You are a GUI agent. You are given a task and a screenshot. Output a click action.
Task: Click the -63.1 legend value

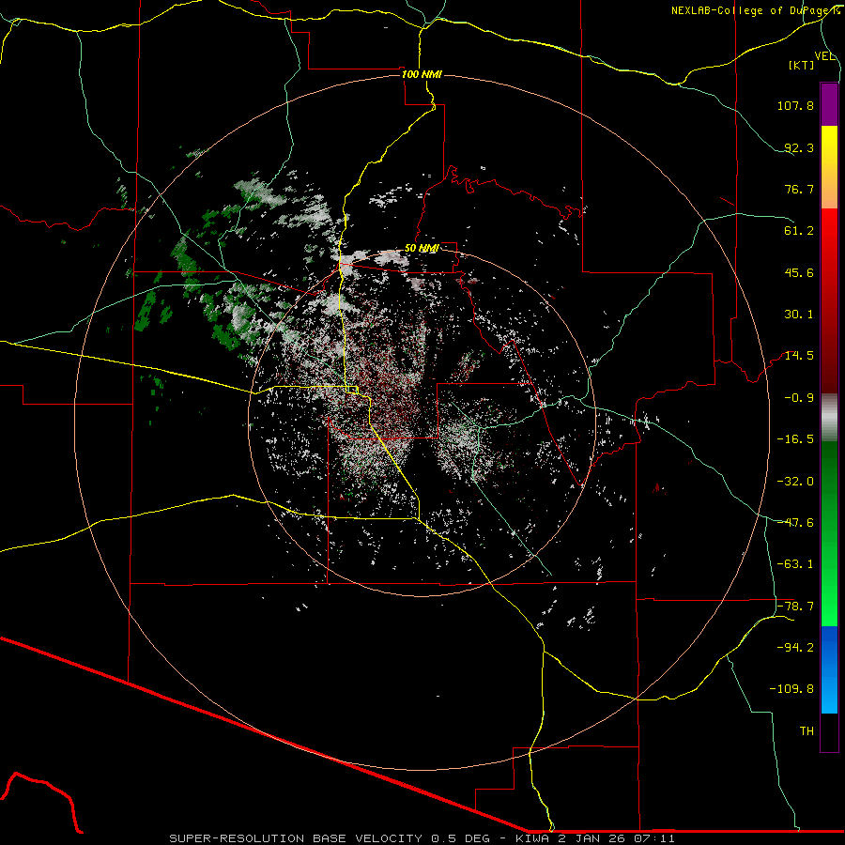coord(795,564)
